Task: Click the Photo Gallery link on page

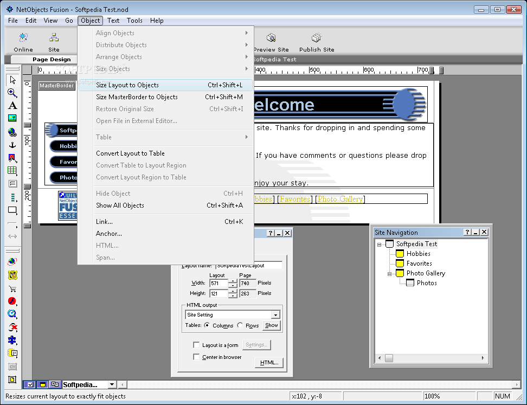Action: coord(340,199)
